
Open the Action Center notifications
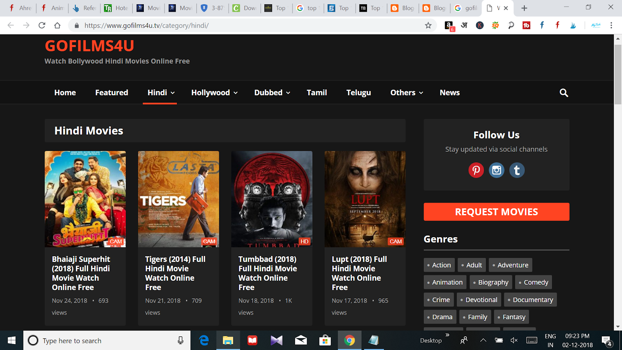(607, 341)
